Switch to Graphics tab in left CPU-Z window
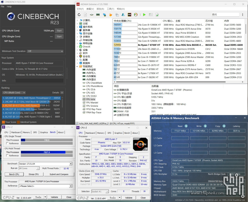248x202 pixels. coord(44,132)
